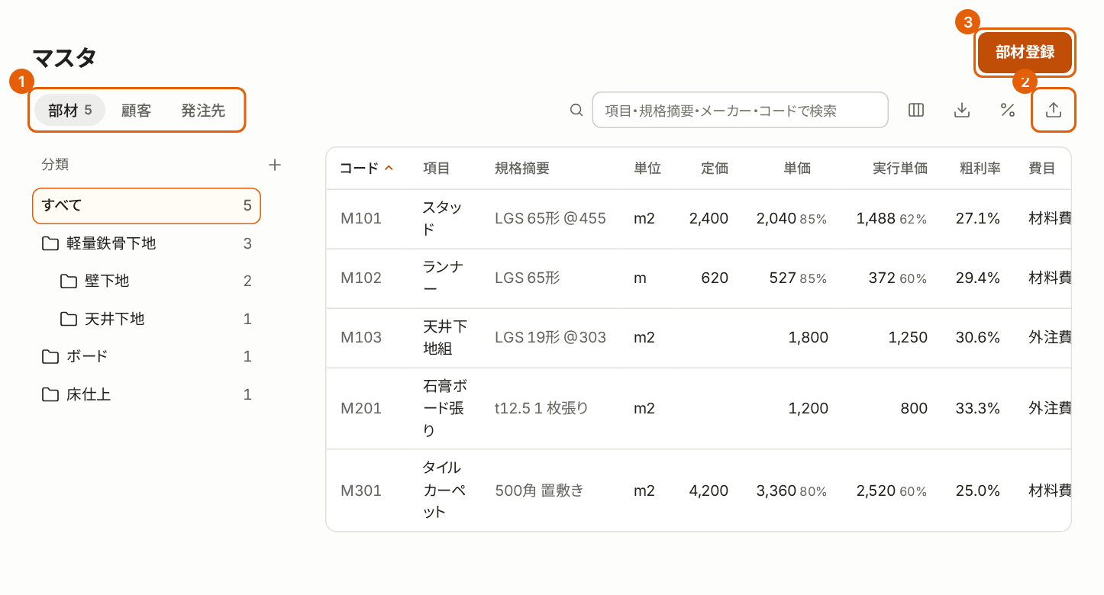This screenshot has height=595, width=1104.
Task: Click the folder icon beside 軽量鉄骨下地
Action: tap(50, 243)
